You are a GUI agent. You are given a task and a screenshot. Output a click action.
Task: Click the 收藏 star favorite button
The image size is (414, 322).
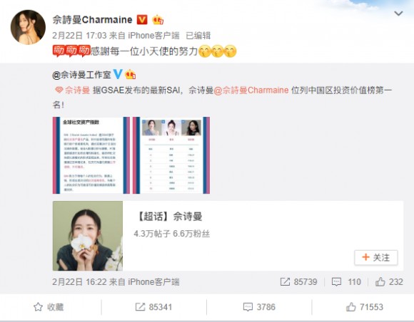tap(49, 307)
